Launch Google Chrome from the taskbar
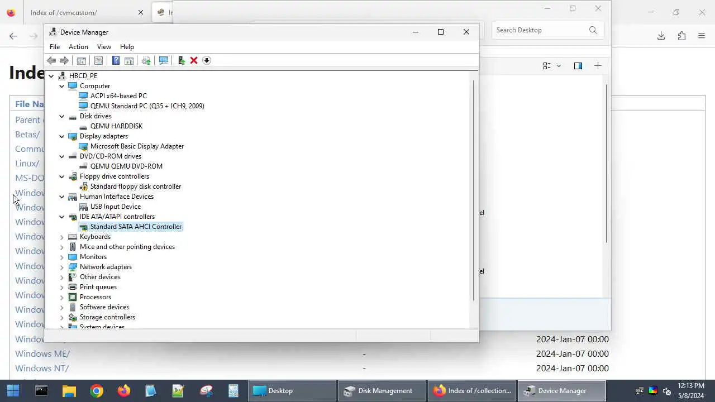This screenshot has height=402, width=715. tap(96, 391)
